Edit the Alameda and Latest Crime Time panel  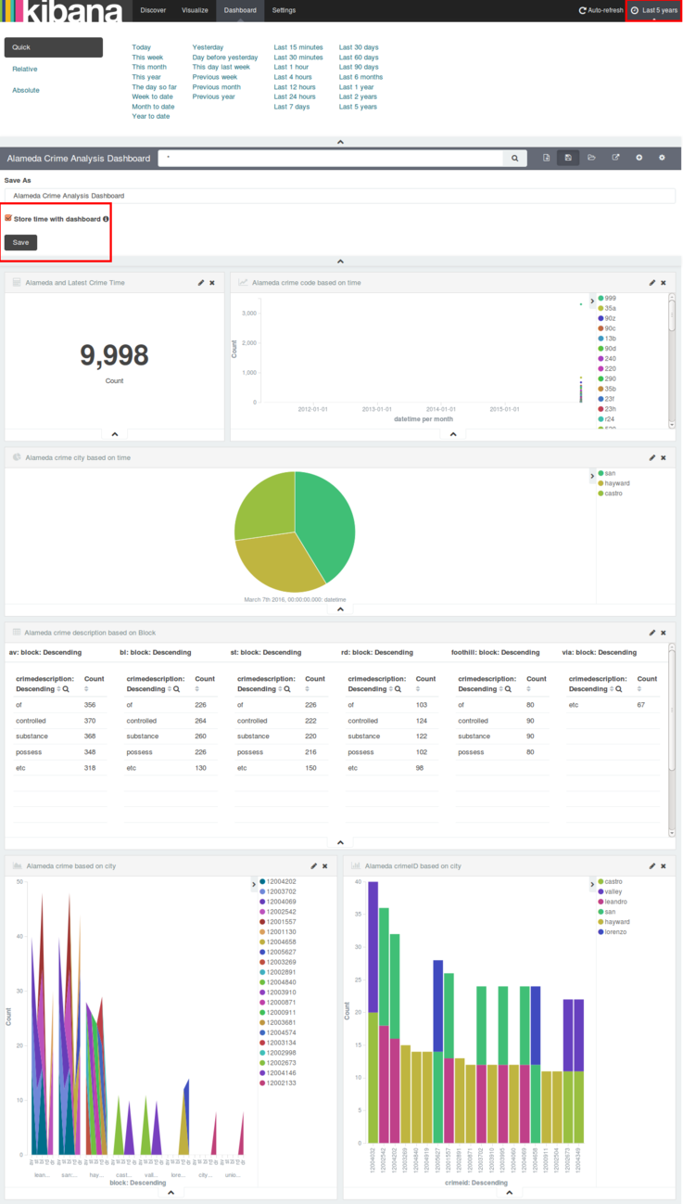click(x=201, y=282)
